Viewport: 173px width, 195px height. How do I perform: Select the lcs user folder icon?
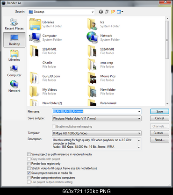click(x=93, y=24)
